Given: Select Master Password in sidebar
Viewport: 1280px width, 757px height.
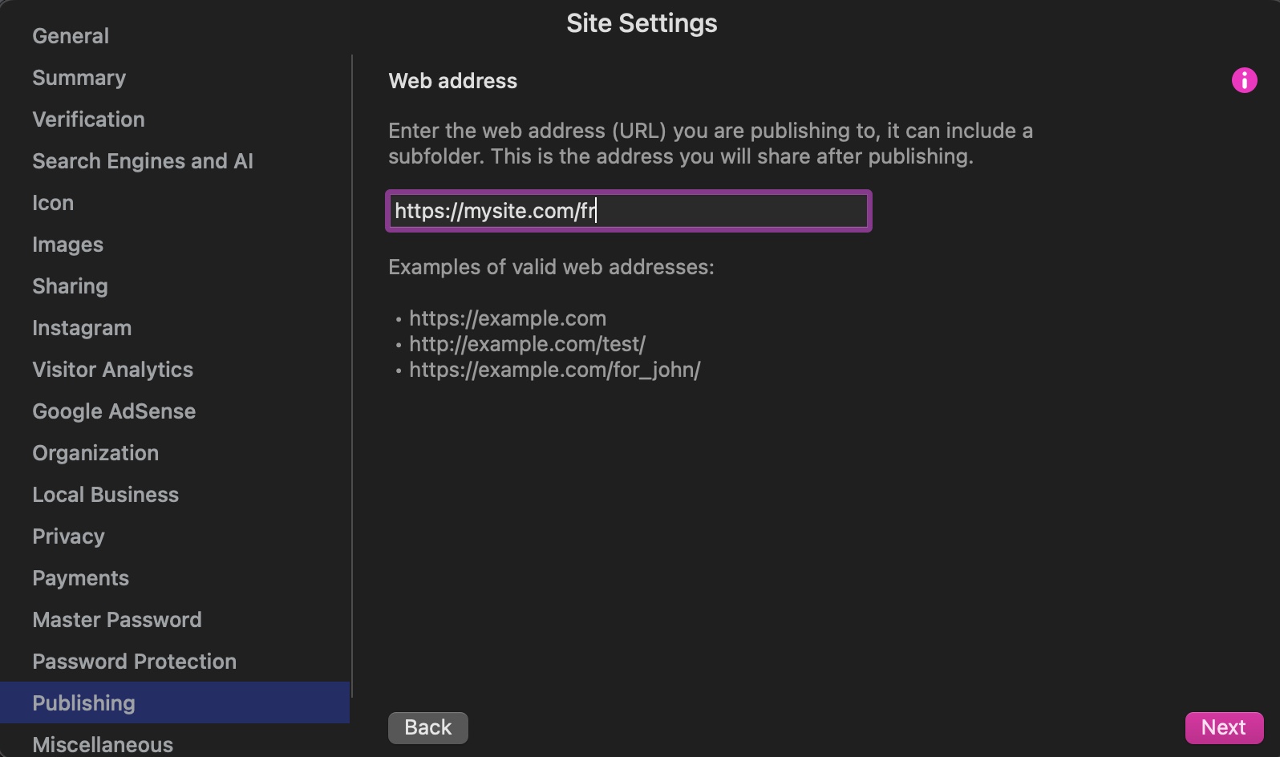Looking at the screenshot, I should pyautogui.click(x=117, y=620).
